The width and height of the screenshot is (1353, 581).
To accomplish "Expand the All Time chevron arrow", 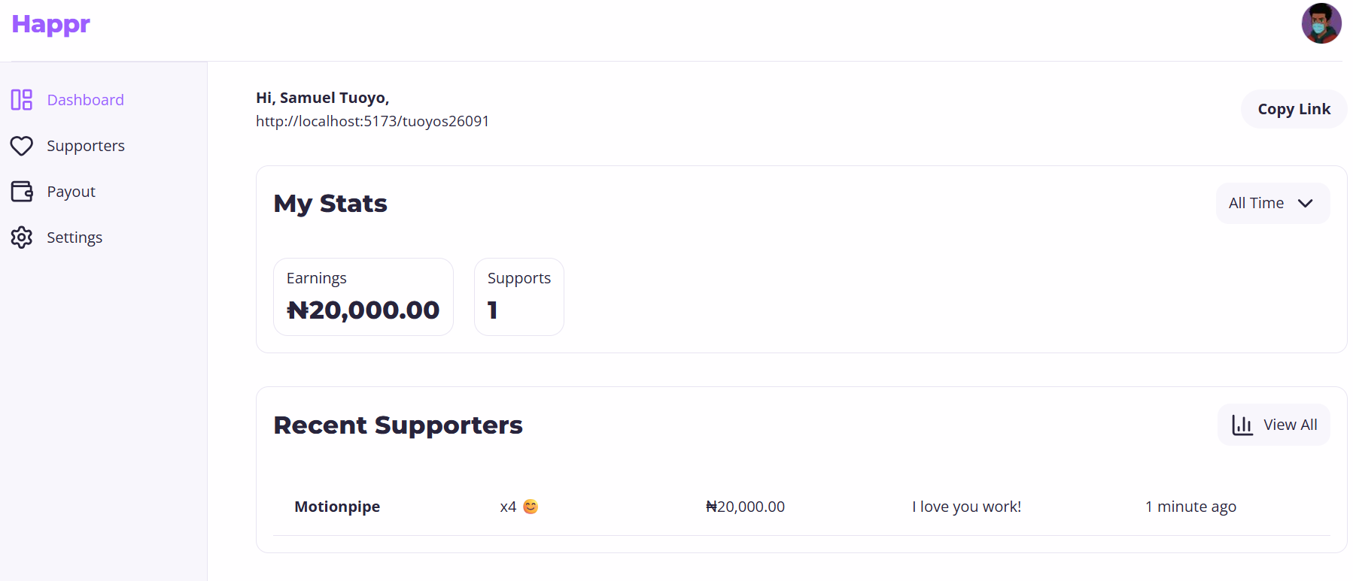I will point(1306,204).
